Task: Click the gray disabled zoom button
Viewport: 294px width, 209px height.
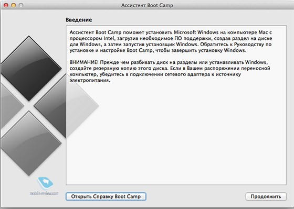Action: (x=21, y=5)
